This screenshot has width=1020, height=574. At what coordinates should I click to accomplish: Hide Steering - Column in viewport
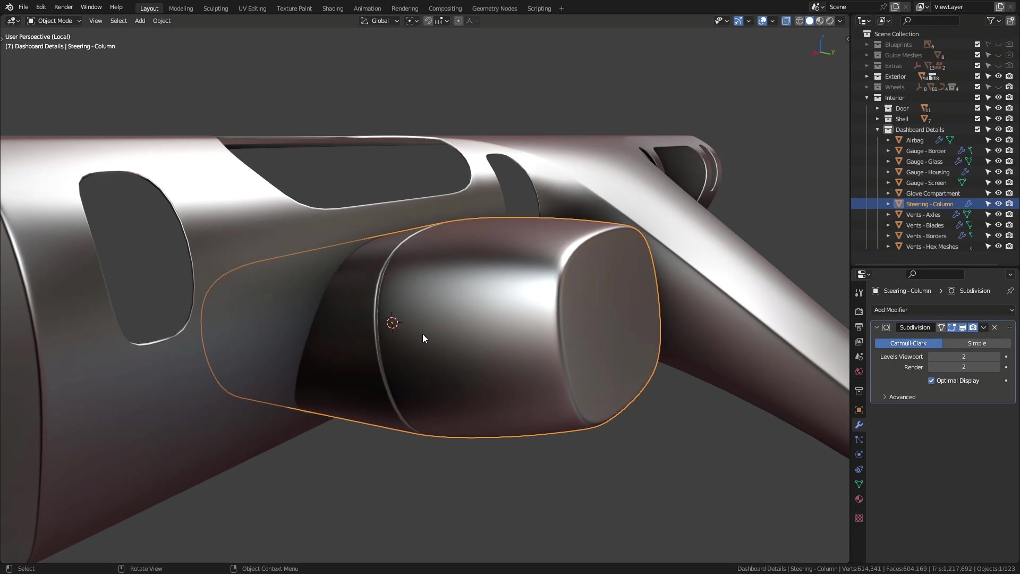pos(999,204)
